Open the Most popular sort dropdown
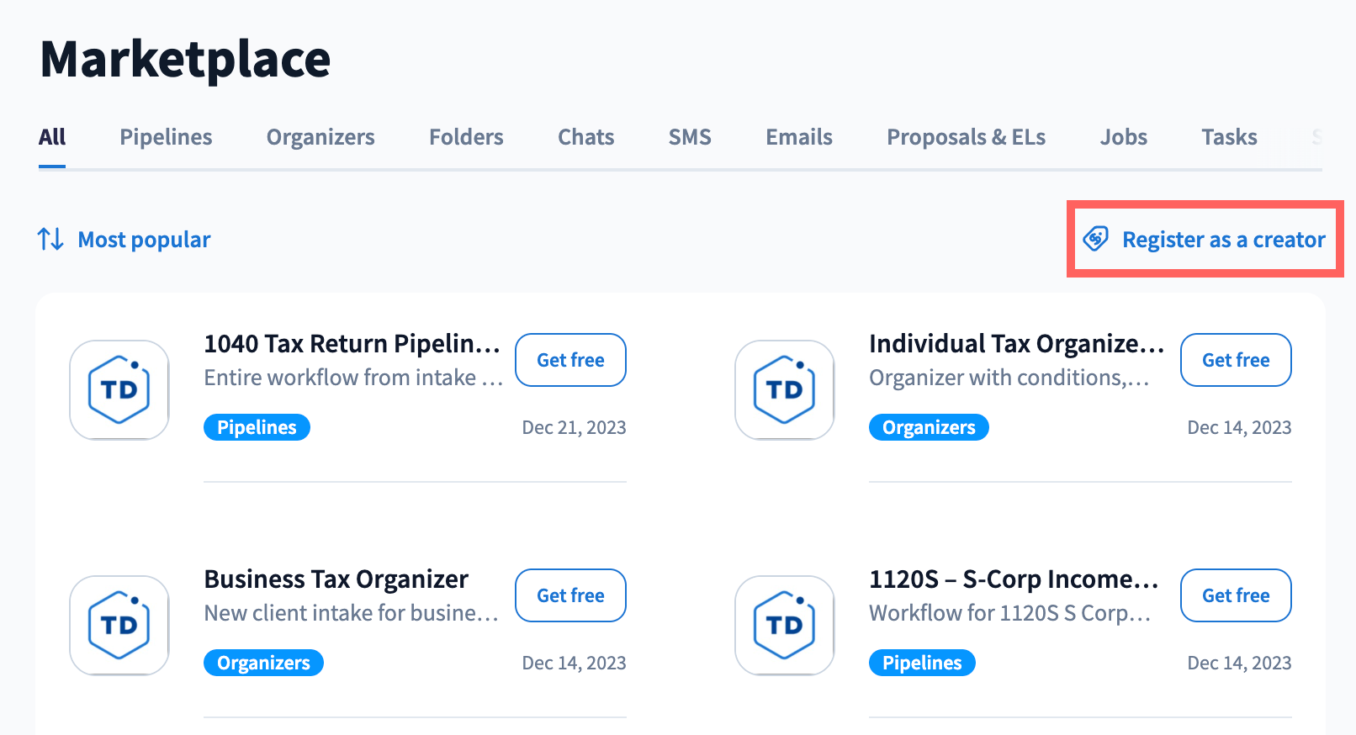Screen dimensions: 1356x735 tap(144, 240)
